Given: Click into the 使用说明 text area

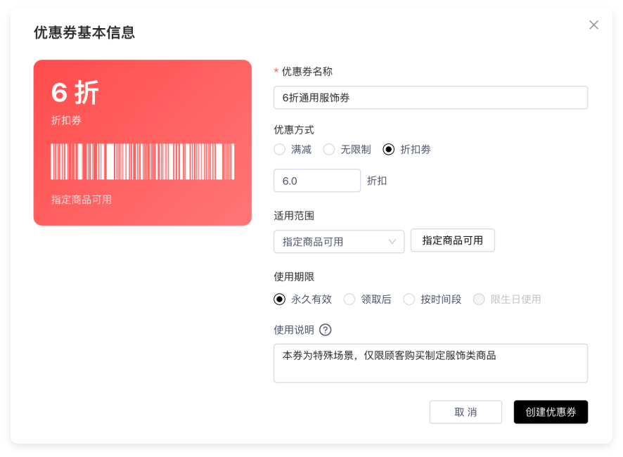Looking at the screenshot, I should click(x=430, y=363).
